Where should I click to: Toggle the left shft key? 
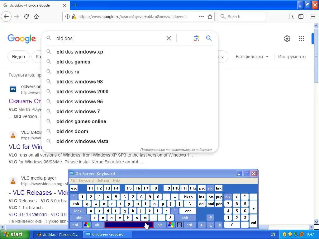pos(79,218)
